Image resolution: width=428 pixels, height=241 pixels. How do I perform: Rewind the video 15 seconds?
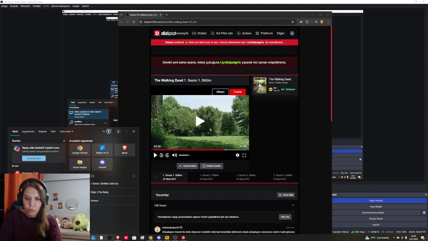point(161,155)
